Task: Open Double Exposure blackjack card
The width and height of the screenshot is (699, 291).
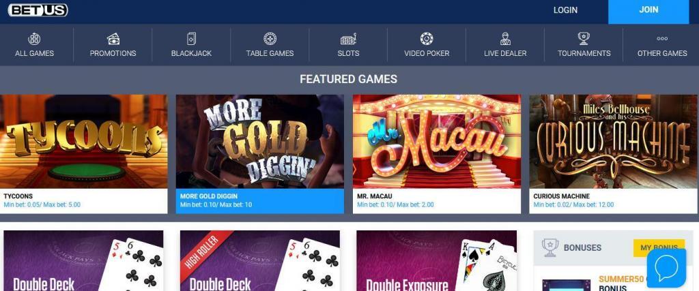Action: tap(436, 261)
